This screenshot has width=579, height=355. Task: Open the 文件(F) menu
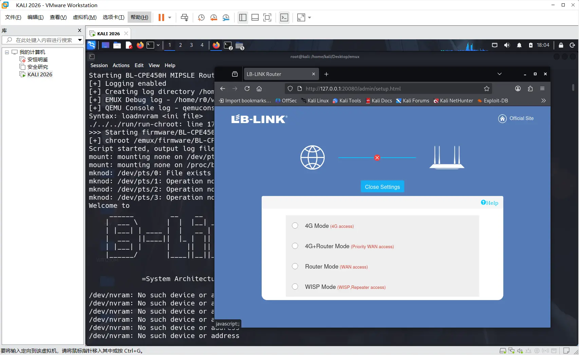click(13, 17)
